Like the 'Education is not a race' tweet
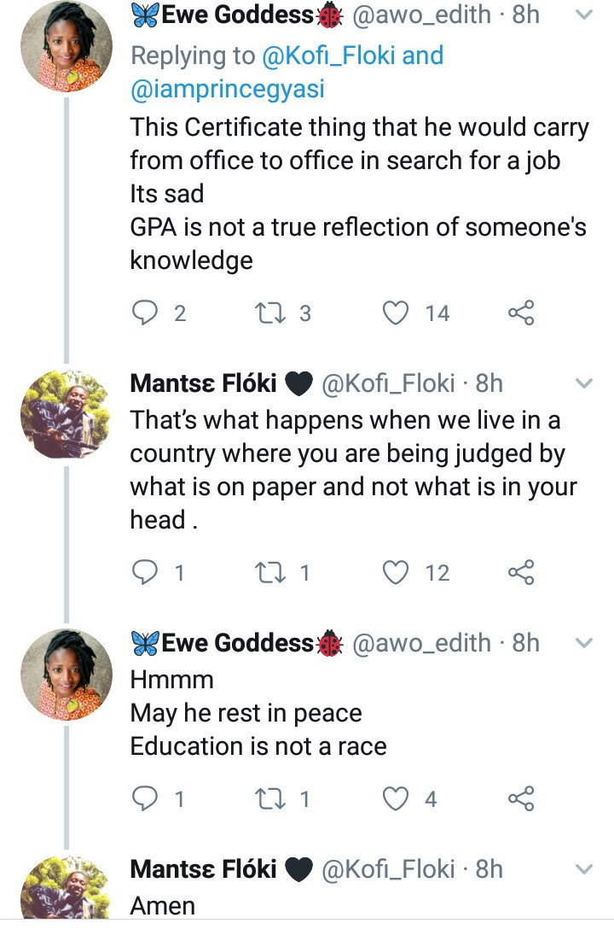Image resolution: width=614 pixels, height=935 pixels. pyautogui.click(x=395, y=799)
